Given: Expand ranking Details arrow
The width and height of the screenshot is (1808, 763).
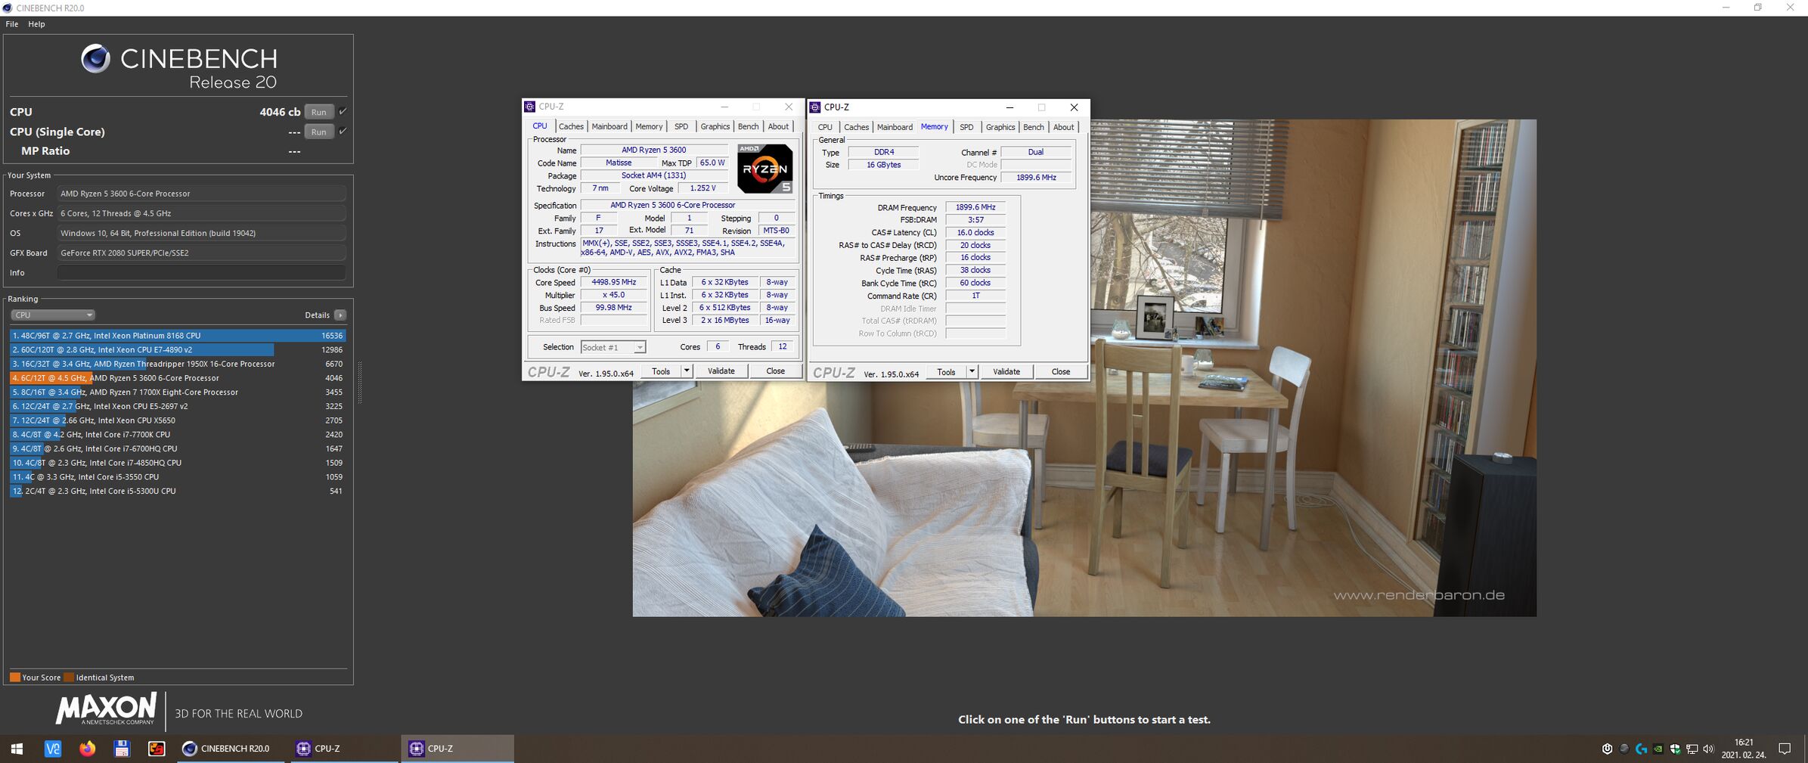Looking at the screenshot, I should [340, 315].
